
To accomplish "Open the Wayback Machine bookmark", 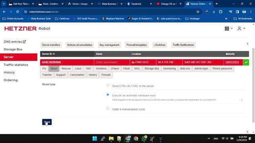I will 113,19.
